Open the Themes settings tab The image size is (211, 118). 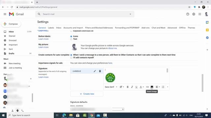(x=191, y=28)
